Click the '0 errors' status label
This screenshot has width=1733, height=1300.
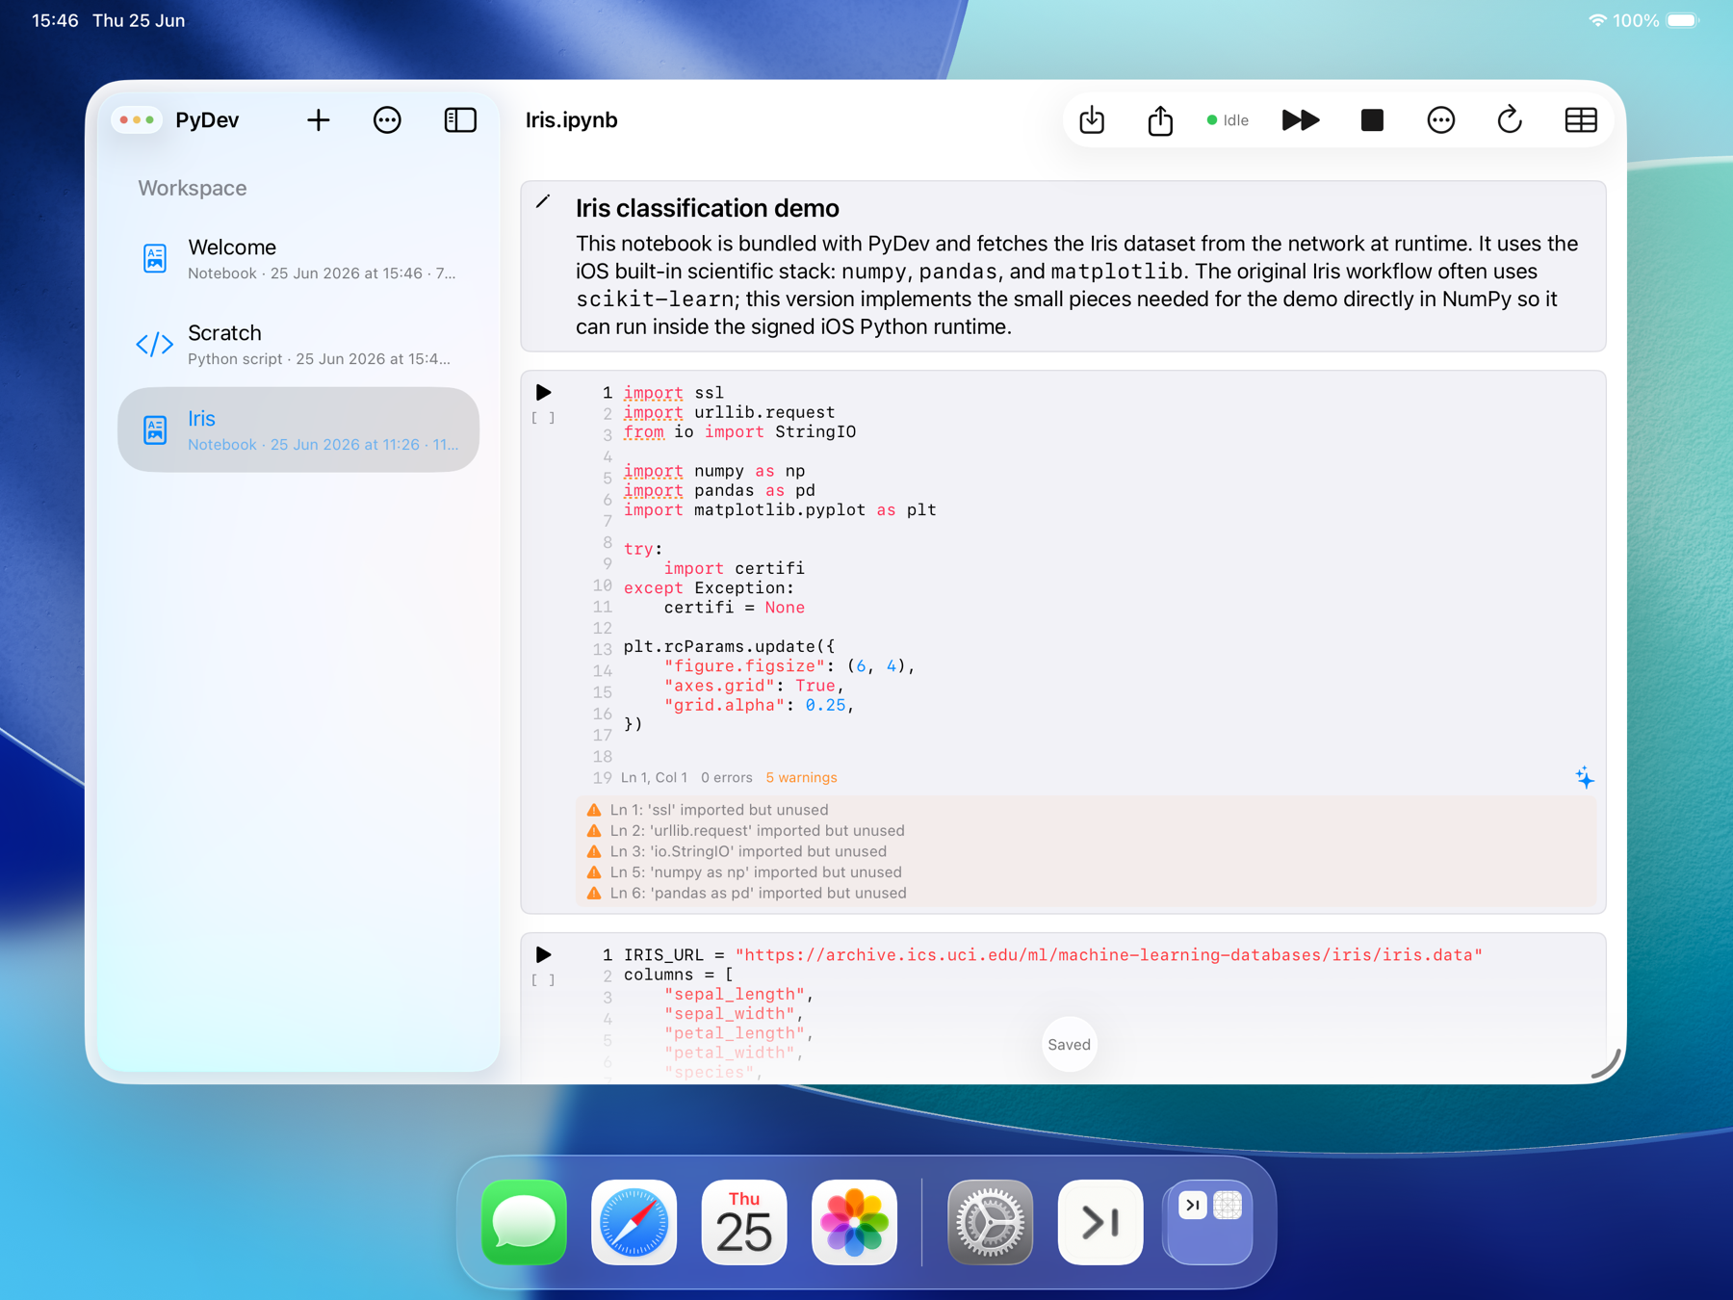point(727,778)
